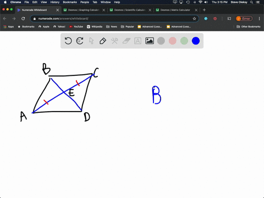264x198 pixels.
Task: Expand the Popular bookmarks folder
Action: (128, 26)
